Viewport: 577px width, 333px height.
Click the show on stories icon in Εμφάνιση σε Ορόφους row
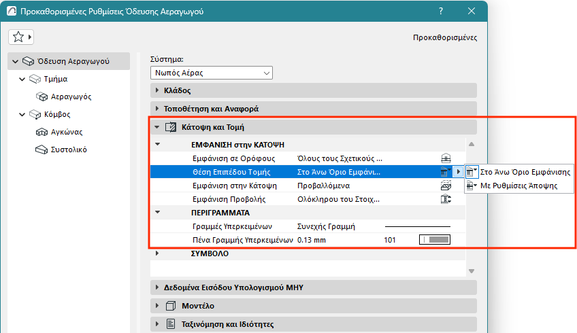(446, 158)
